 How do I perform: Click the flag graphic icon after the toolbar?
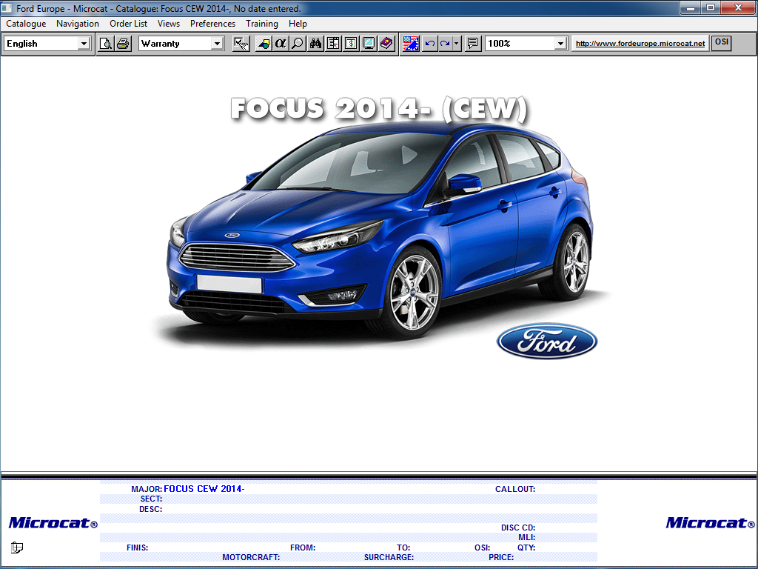(x=409, y=43)
